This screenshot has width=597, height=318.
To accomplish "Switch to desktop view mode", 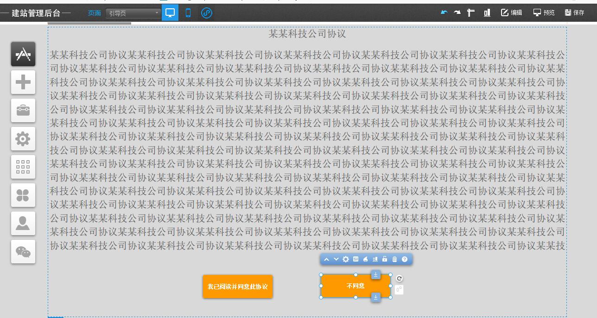I will click(170, 13).
